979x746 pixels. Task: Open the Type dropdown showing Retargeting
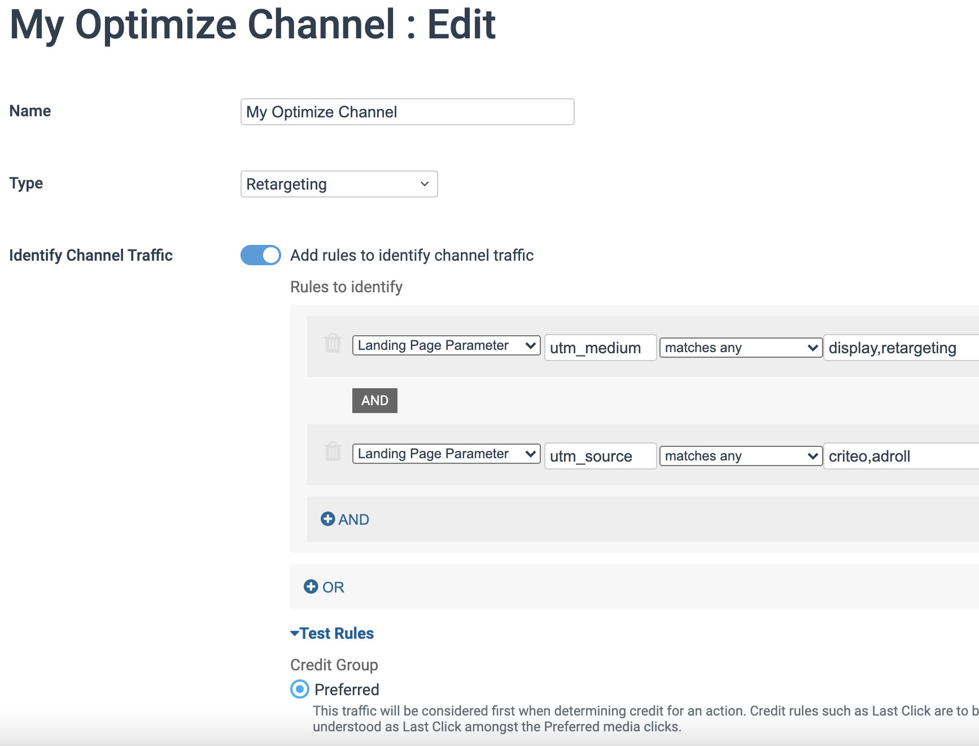(339, 184)
